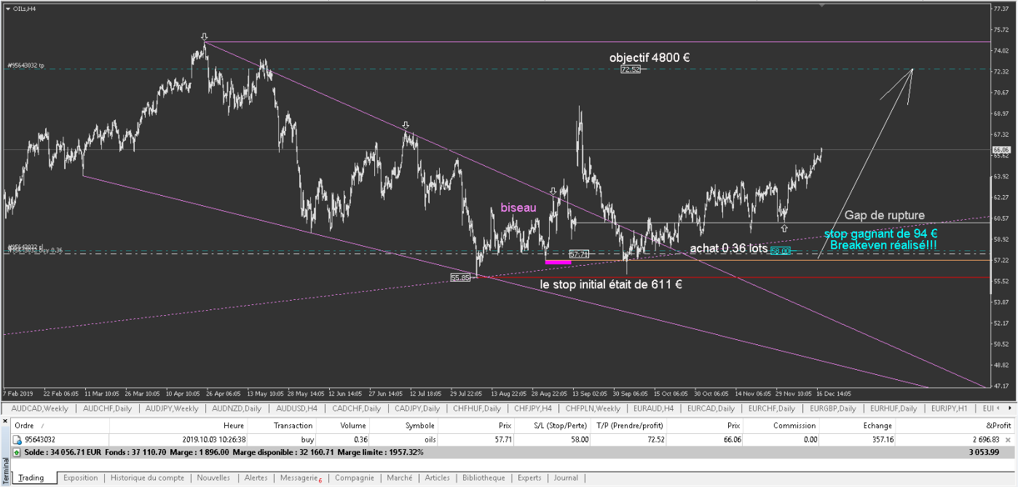Open the Articles tab
The image size is (1018, 487).
[438, 478]
